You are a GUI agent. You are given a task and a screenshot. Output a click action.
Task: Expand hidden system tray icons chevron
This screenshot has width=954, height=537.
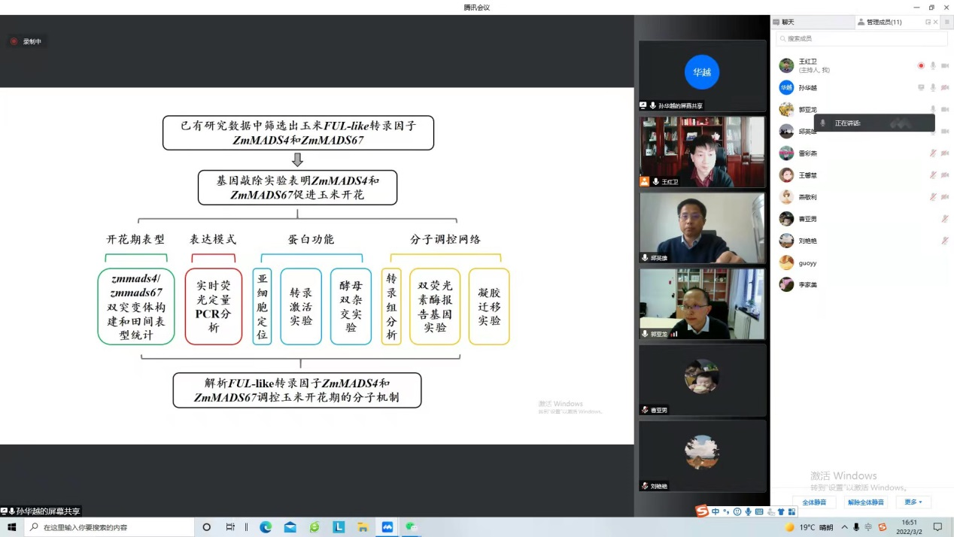(844, 527)
